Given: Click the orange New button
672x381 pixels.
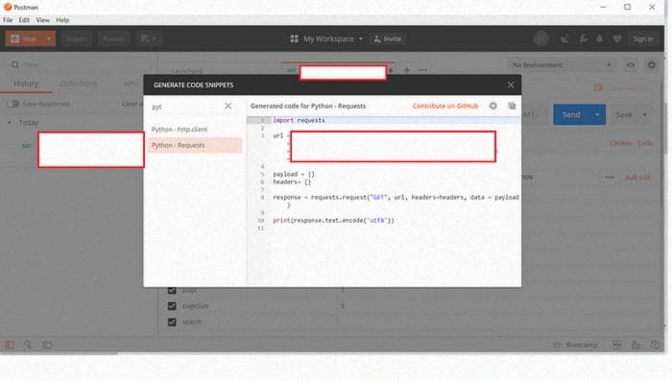Looking at the screenshot, I should pyautogui.click(x=24, y=38).
